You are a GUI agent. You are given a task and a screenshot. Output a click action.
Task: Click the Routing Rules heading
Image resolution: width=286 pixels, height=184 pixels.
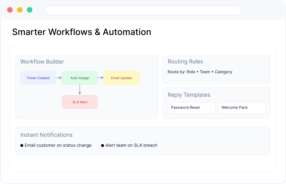(185, 62)
